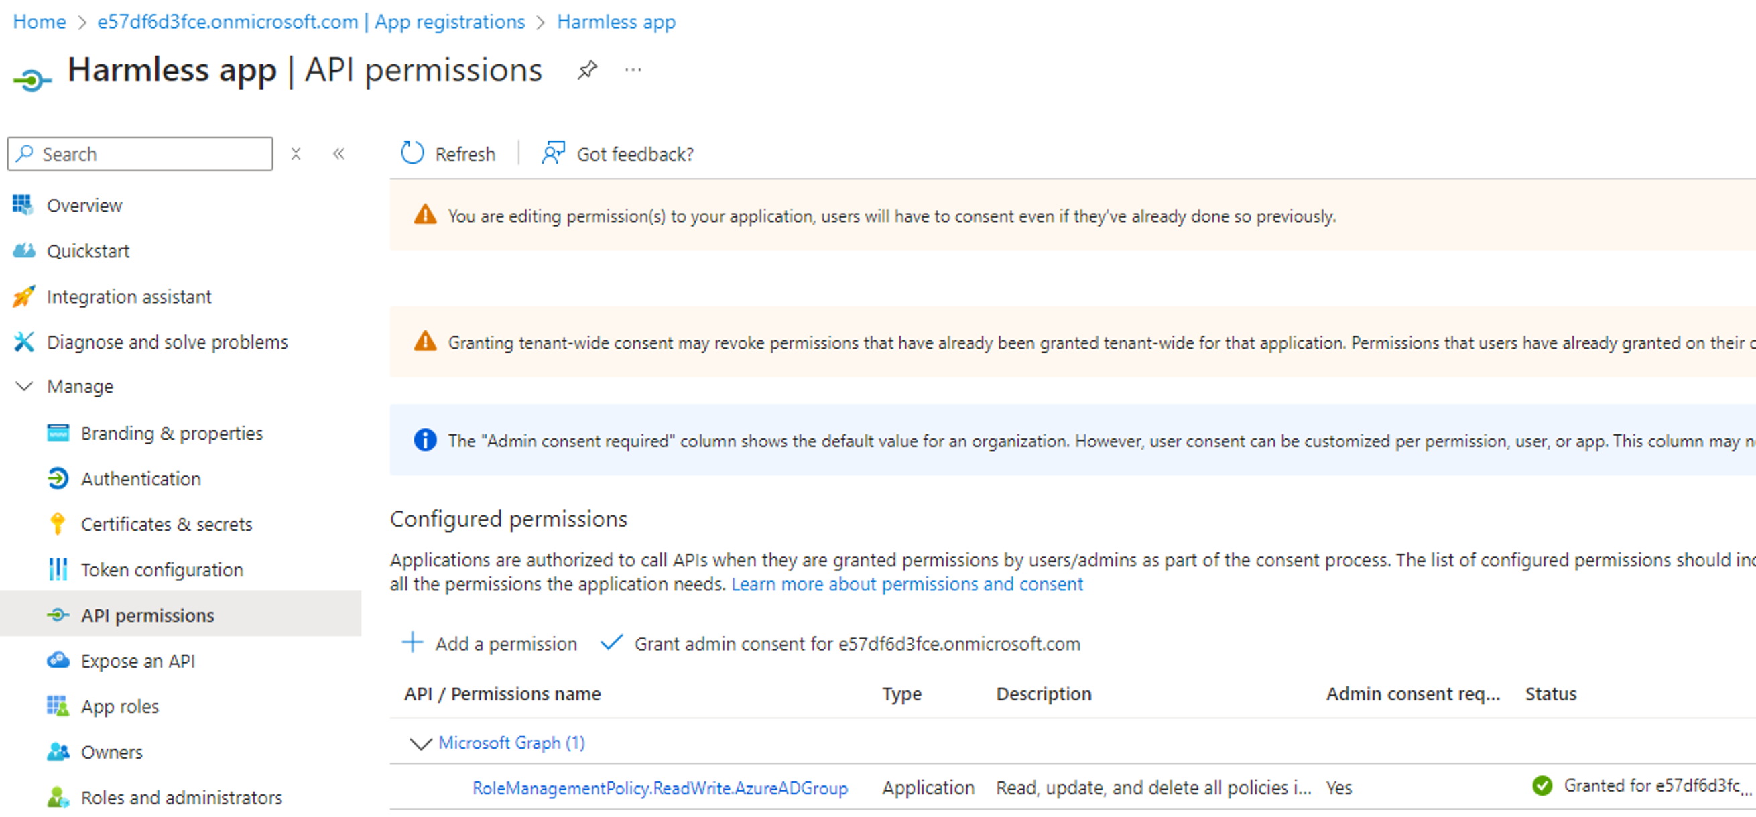Open Certificates & secrets in the sidebar

click(x=166, y=524)
